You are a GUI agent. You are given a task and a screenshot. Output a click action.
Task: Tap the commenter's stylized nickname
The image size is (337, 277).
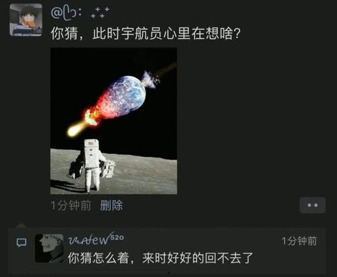[96, 239]
